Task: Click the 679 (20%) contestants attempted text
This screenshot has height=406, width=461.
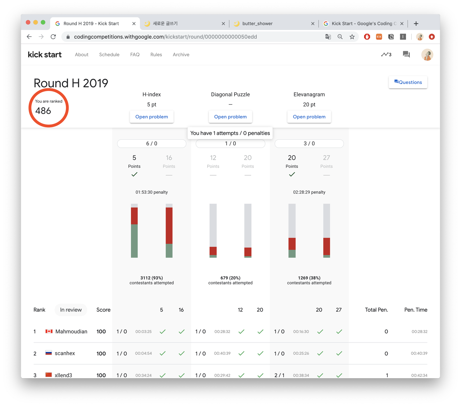Action: (x=230, y=280)
